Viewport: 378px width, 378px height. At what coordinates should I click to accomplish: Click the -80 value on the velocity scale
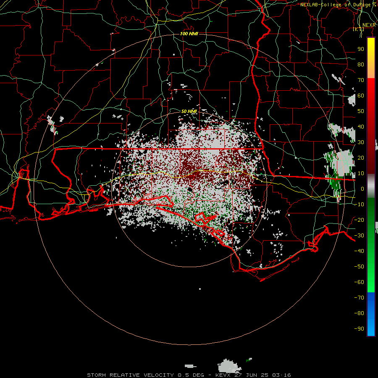pos(359,313)
